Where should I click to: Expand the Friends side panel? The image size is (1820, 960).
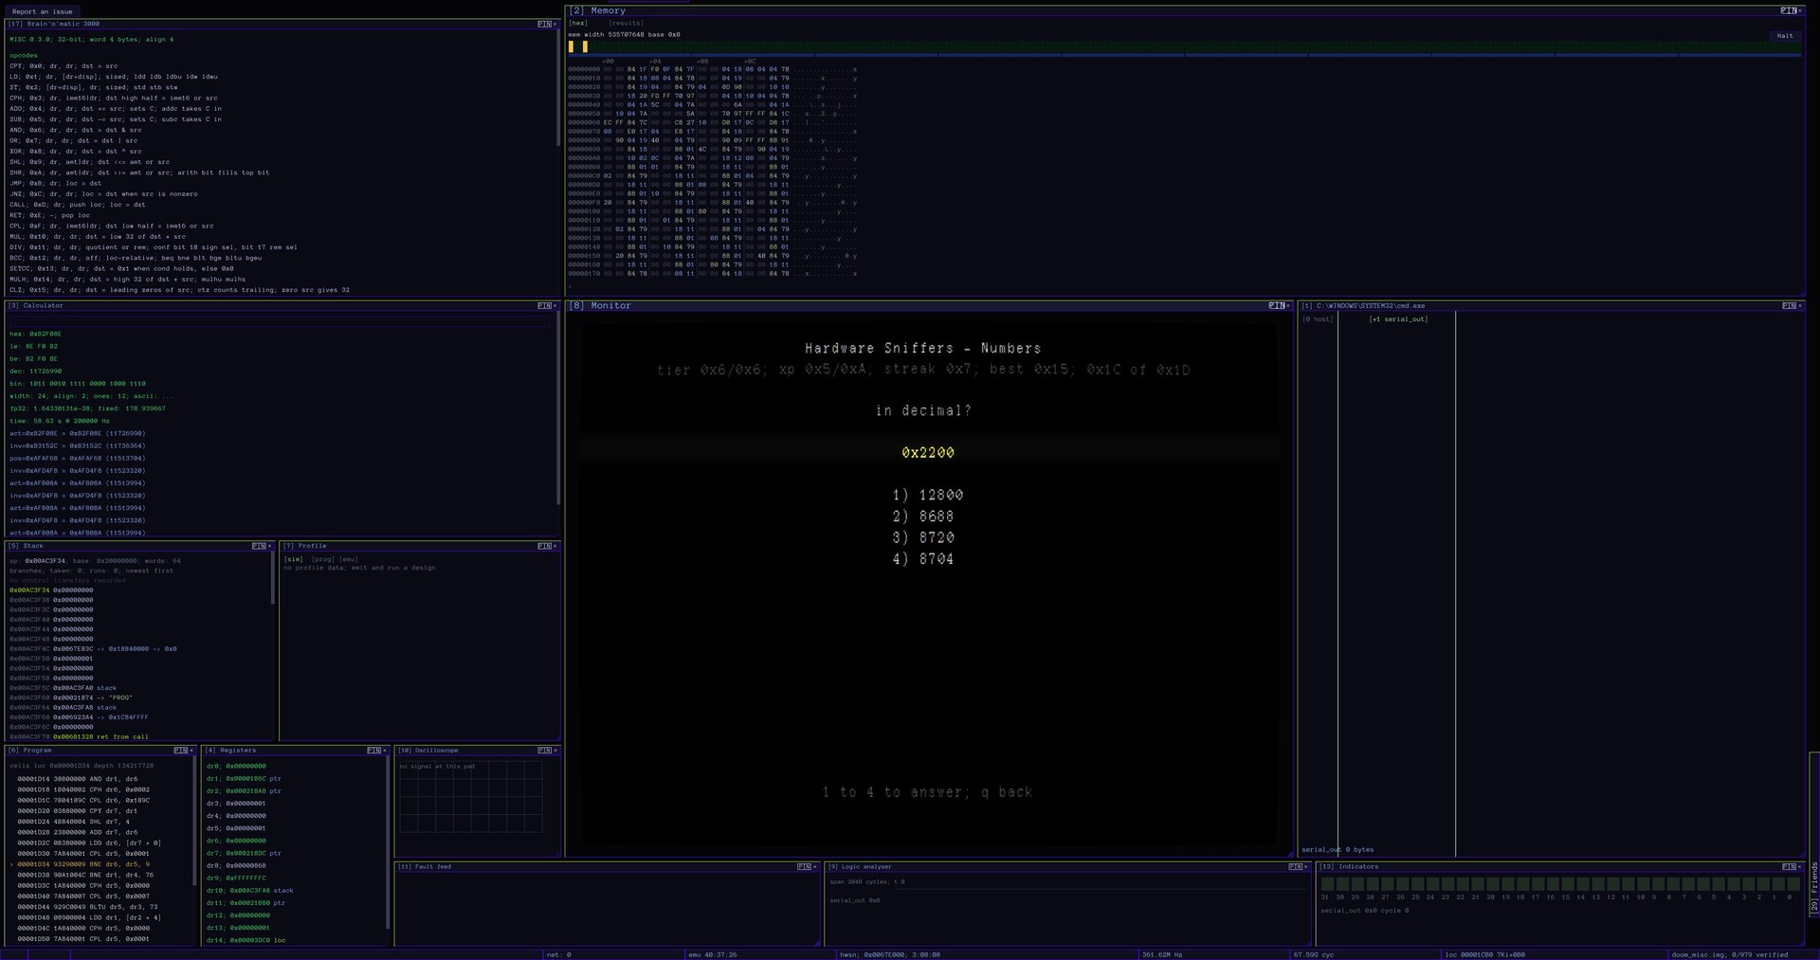pos(1814,886)
